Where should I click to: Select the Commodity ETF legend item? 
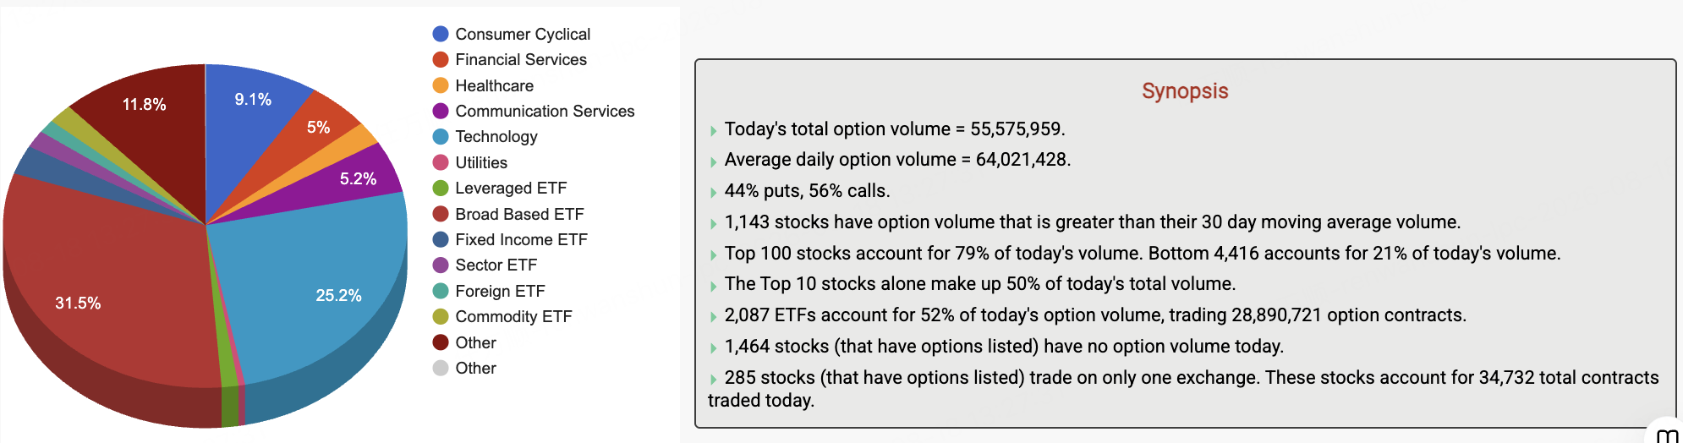coord(502,316)
